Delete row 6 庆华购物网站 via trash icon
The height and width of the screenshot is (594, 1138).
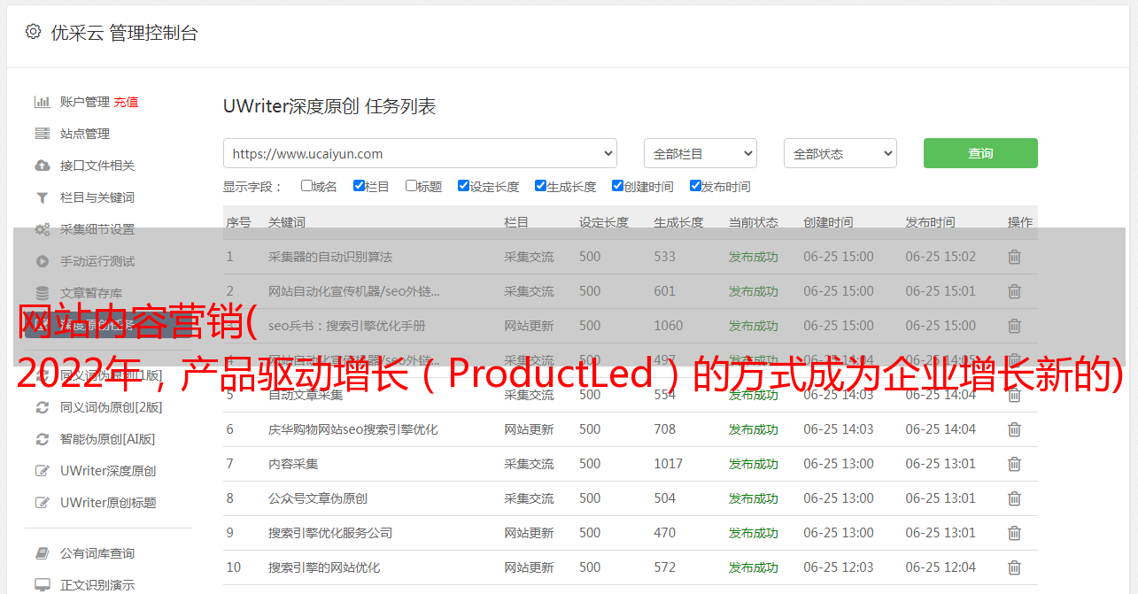[1014, 429]
